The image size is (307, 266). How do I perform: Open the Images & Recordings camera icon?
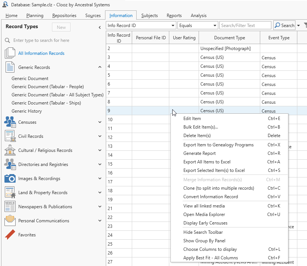pos(10,178)
